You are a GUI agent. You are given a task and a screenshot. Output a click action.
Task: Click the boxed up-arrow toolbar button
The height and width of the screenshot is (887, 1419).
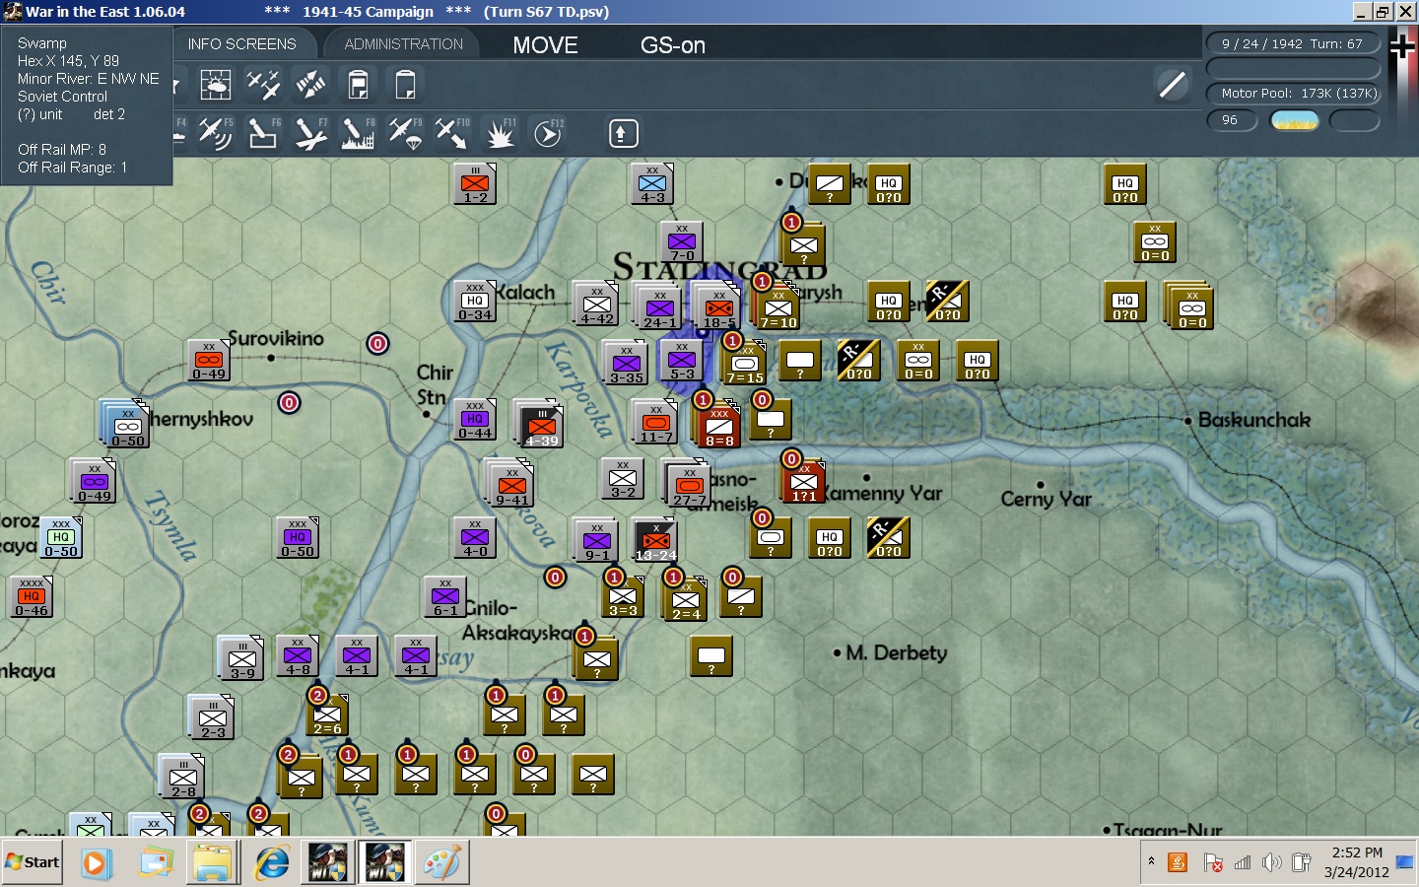coord(623,133)
